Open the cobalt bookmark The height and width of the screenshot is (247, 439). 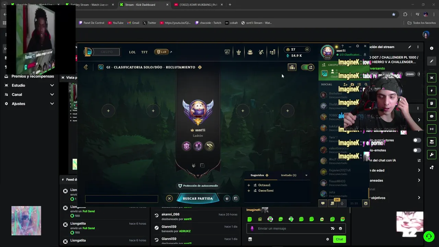(232, 23)
